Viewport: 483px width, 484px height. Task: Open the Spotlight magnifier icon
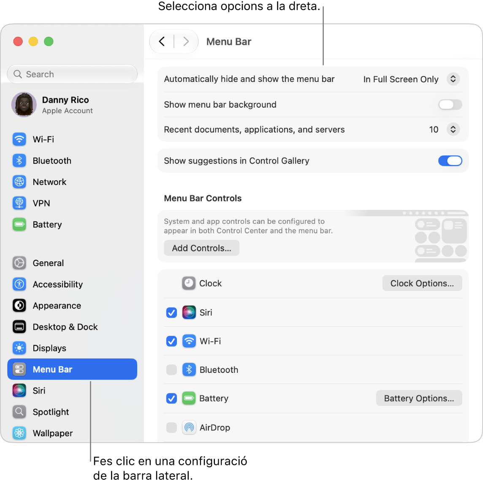coord(19,411)
